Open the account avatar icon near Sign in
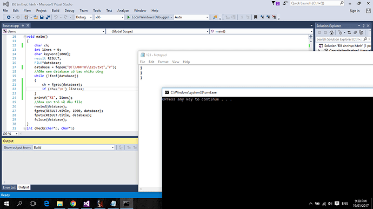This screenshot has width=373, height=209. click(368, 11)
